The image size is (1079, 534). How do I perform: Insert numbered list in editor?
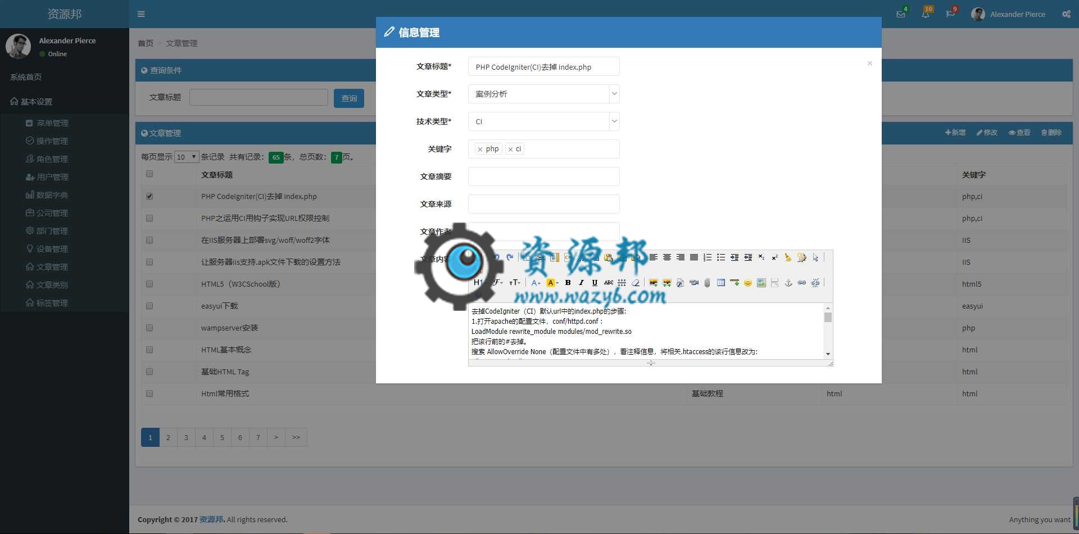(708, 257)
